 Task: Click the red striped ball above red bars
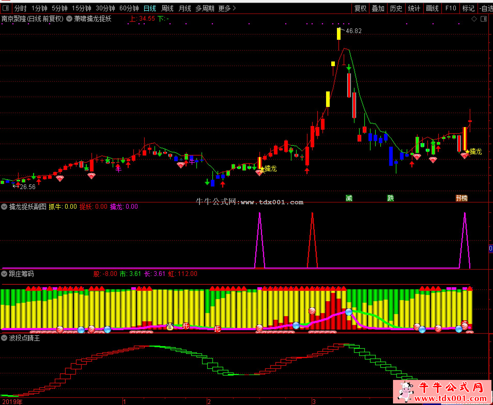point(312,311)
